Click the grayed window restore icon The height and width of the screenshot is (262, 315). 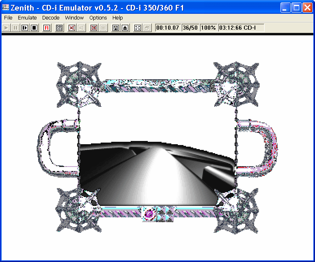(x=147, y=28)
